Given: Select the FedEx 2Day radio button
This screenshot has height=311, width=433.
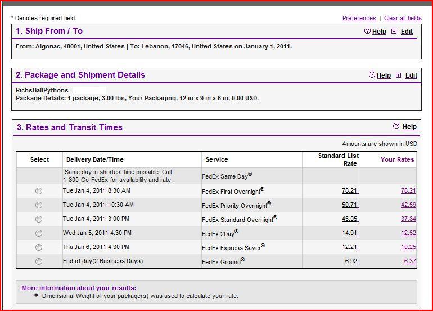Looking at the screenshot, I should point(39,233).
